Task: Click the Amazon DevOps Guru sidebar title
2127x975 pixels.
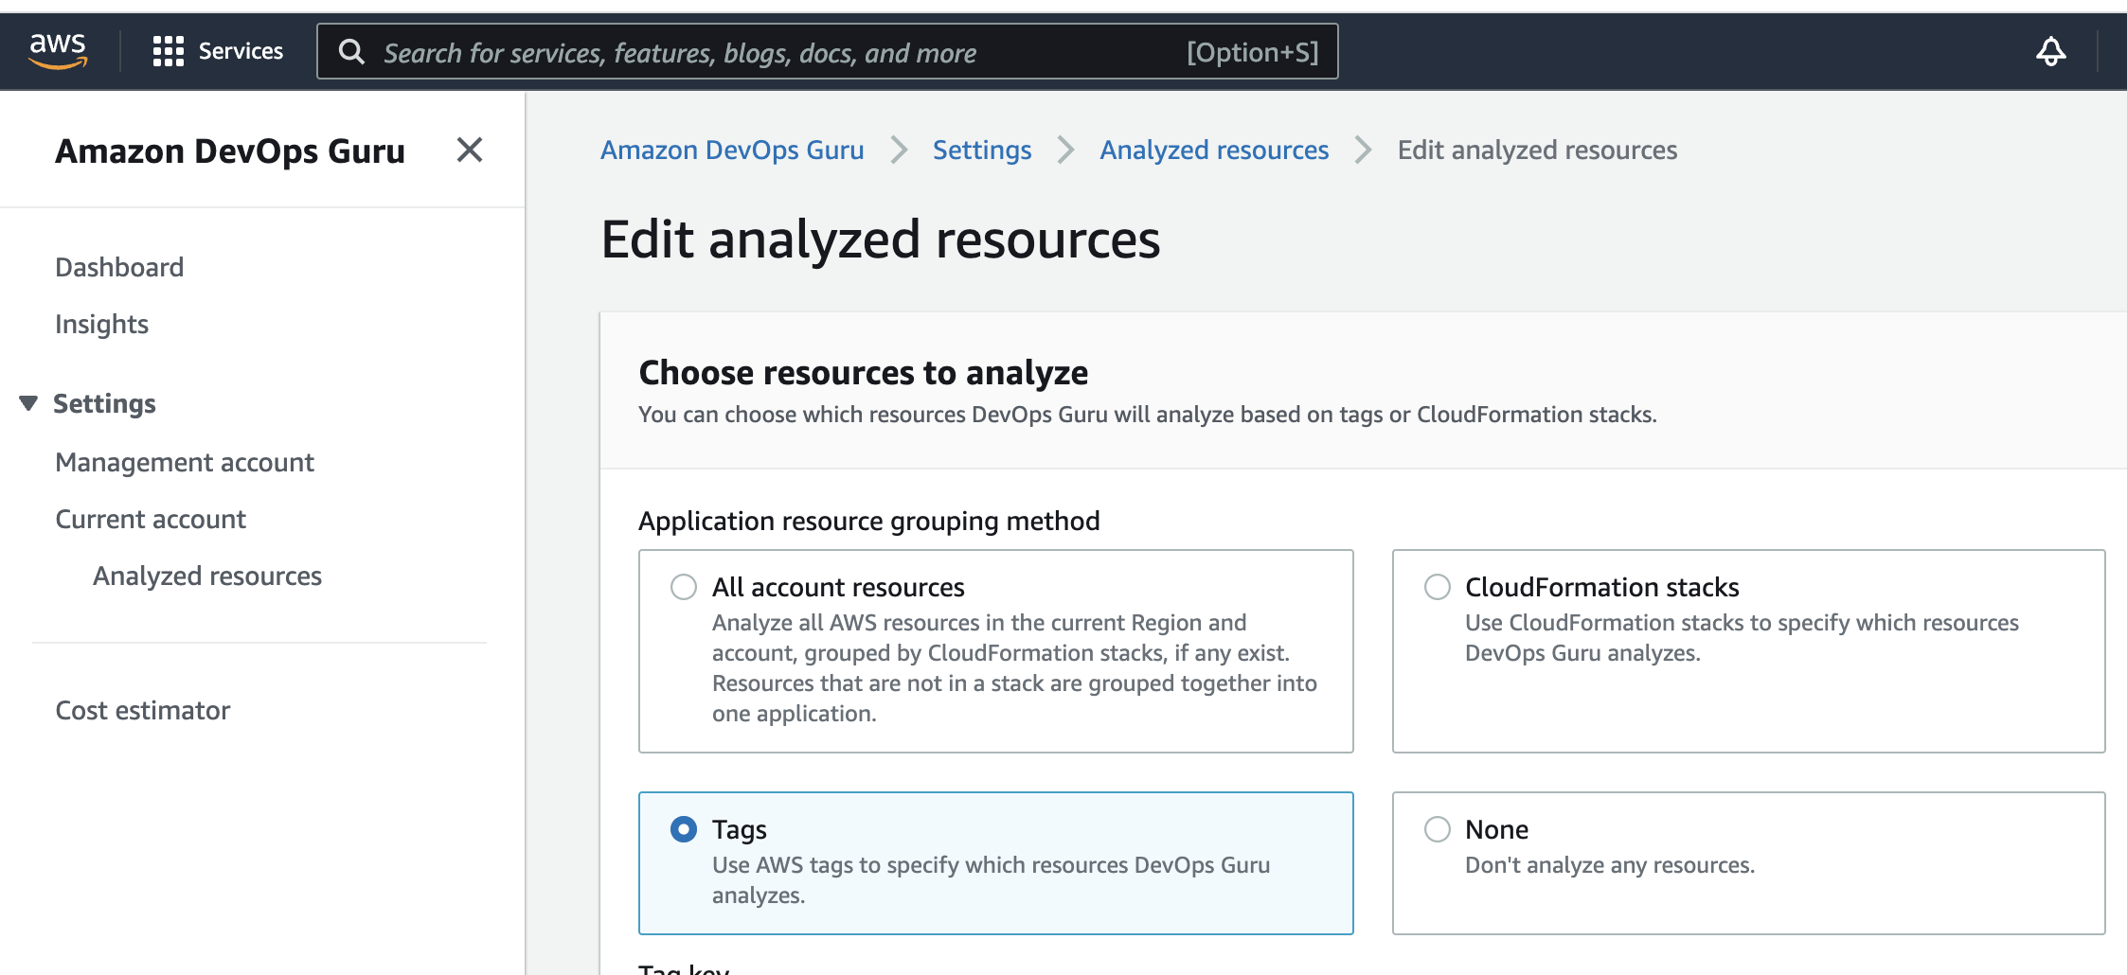Action: point(230,151)
